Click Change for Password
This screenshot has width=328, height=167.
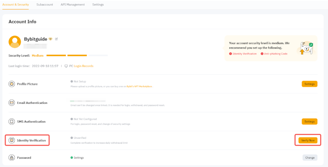point(310,157)
